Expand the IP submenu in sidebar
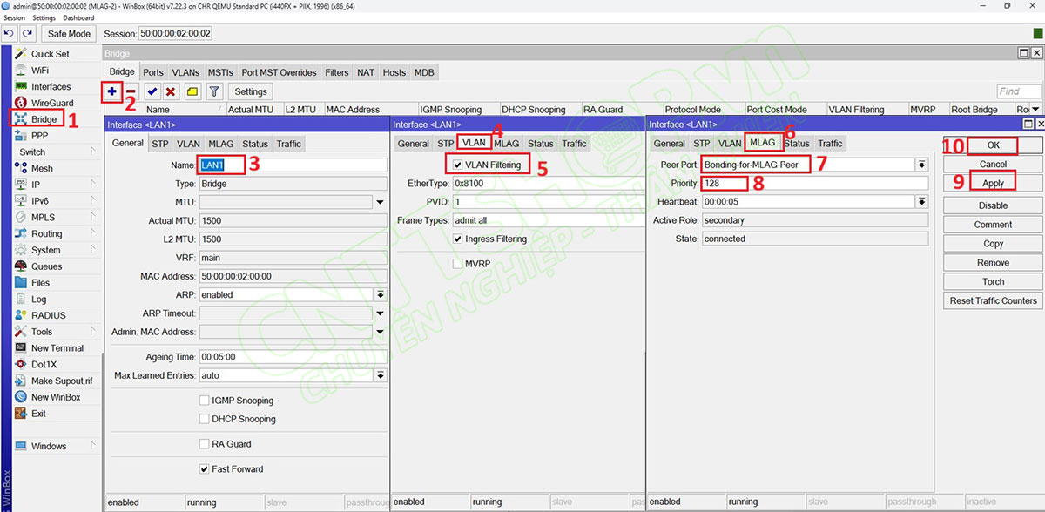 click(x=92, y=185)
